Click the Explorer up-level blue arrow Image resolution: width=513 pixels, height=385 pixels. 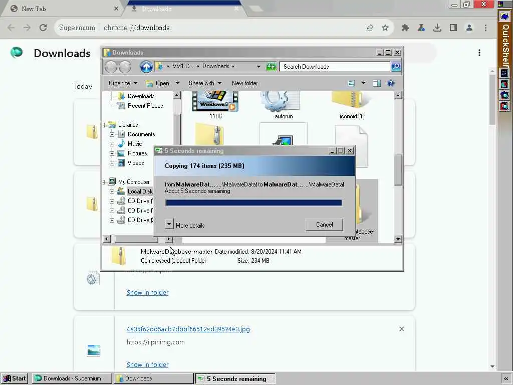point(146,67)
